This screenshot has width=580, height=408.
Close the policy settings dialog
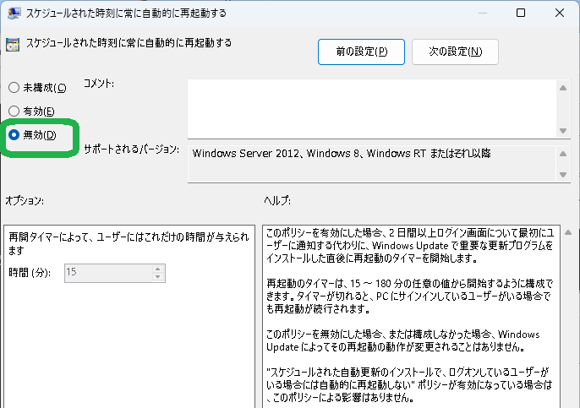(560, 13)
